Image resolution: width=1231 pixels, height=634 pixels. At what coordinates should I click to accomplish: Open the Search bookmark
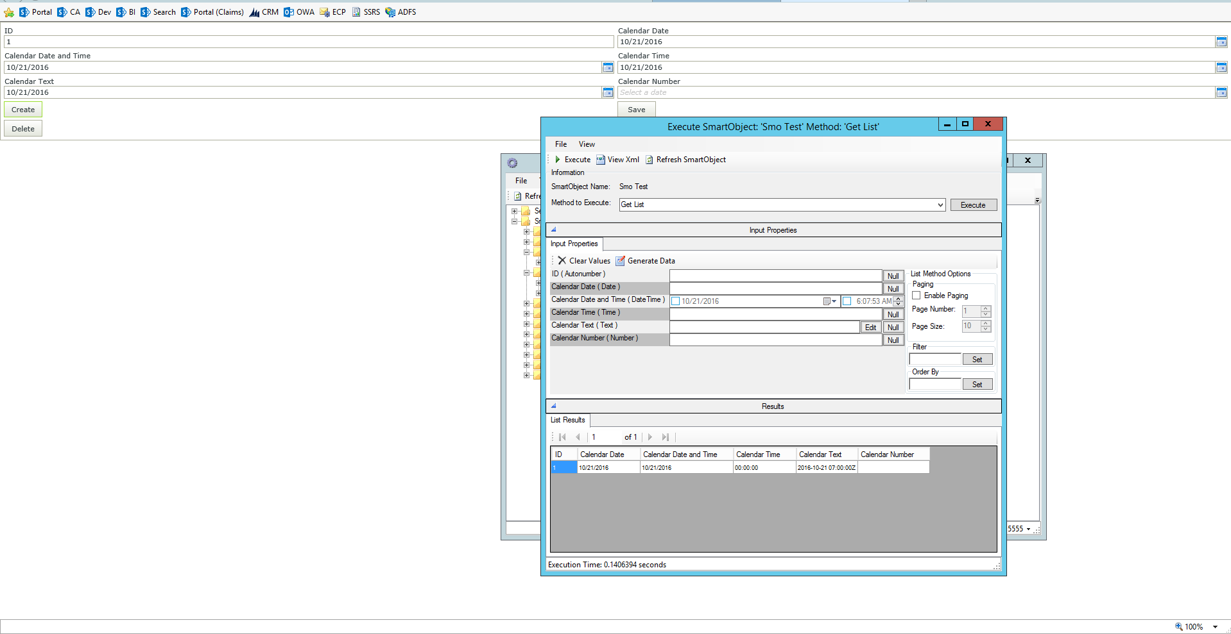click(x=158, y=12)
